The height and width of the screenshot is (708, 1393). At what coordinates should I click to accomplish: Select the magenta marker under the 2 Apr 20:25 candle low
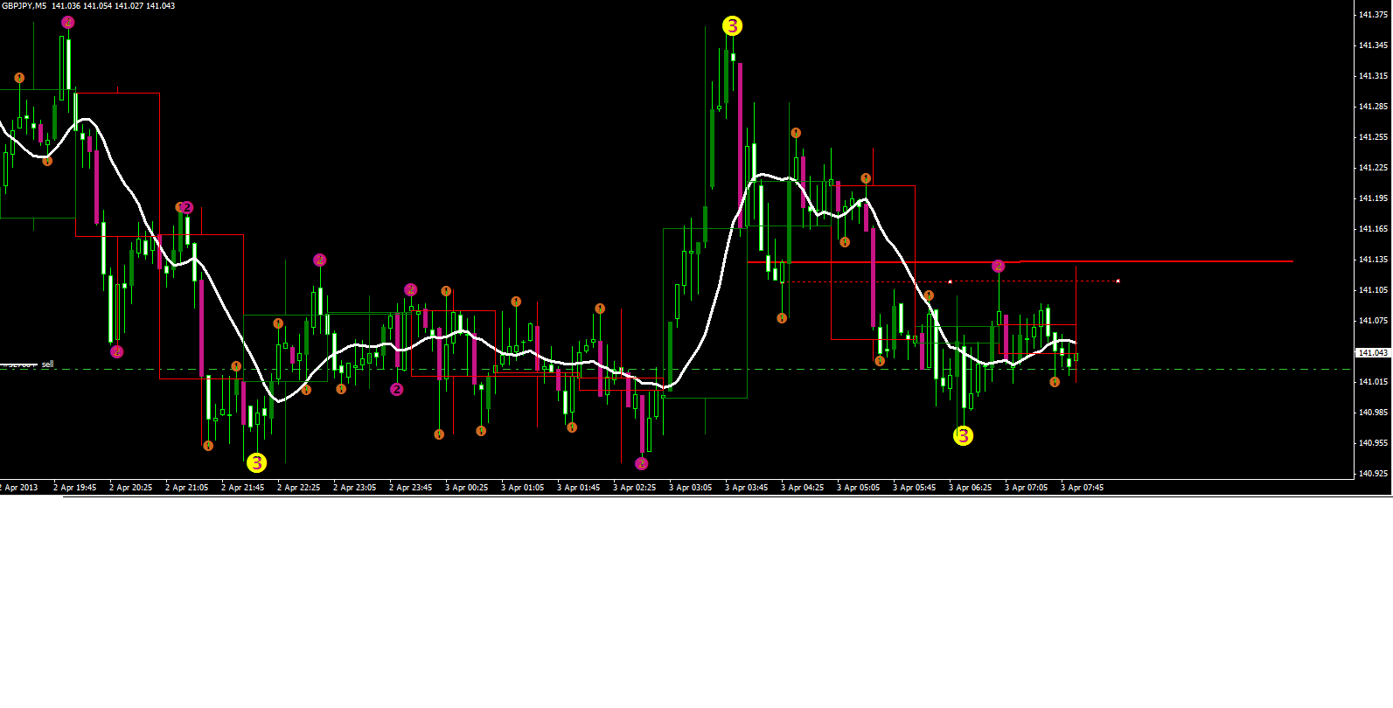pyautogui.click(x=117, y=351)
